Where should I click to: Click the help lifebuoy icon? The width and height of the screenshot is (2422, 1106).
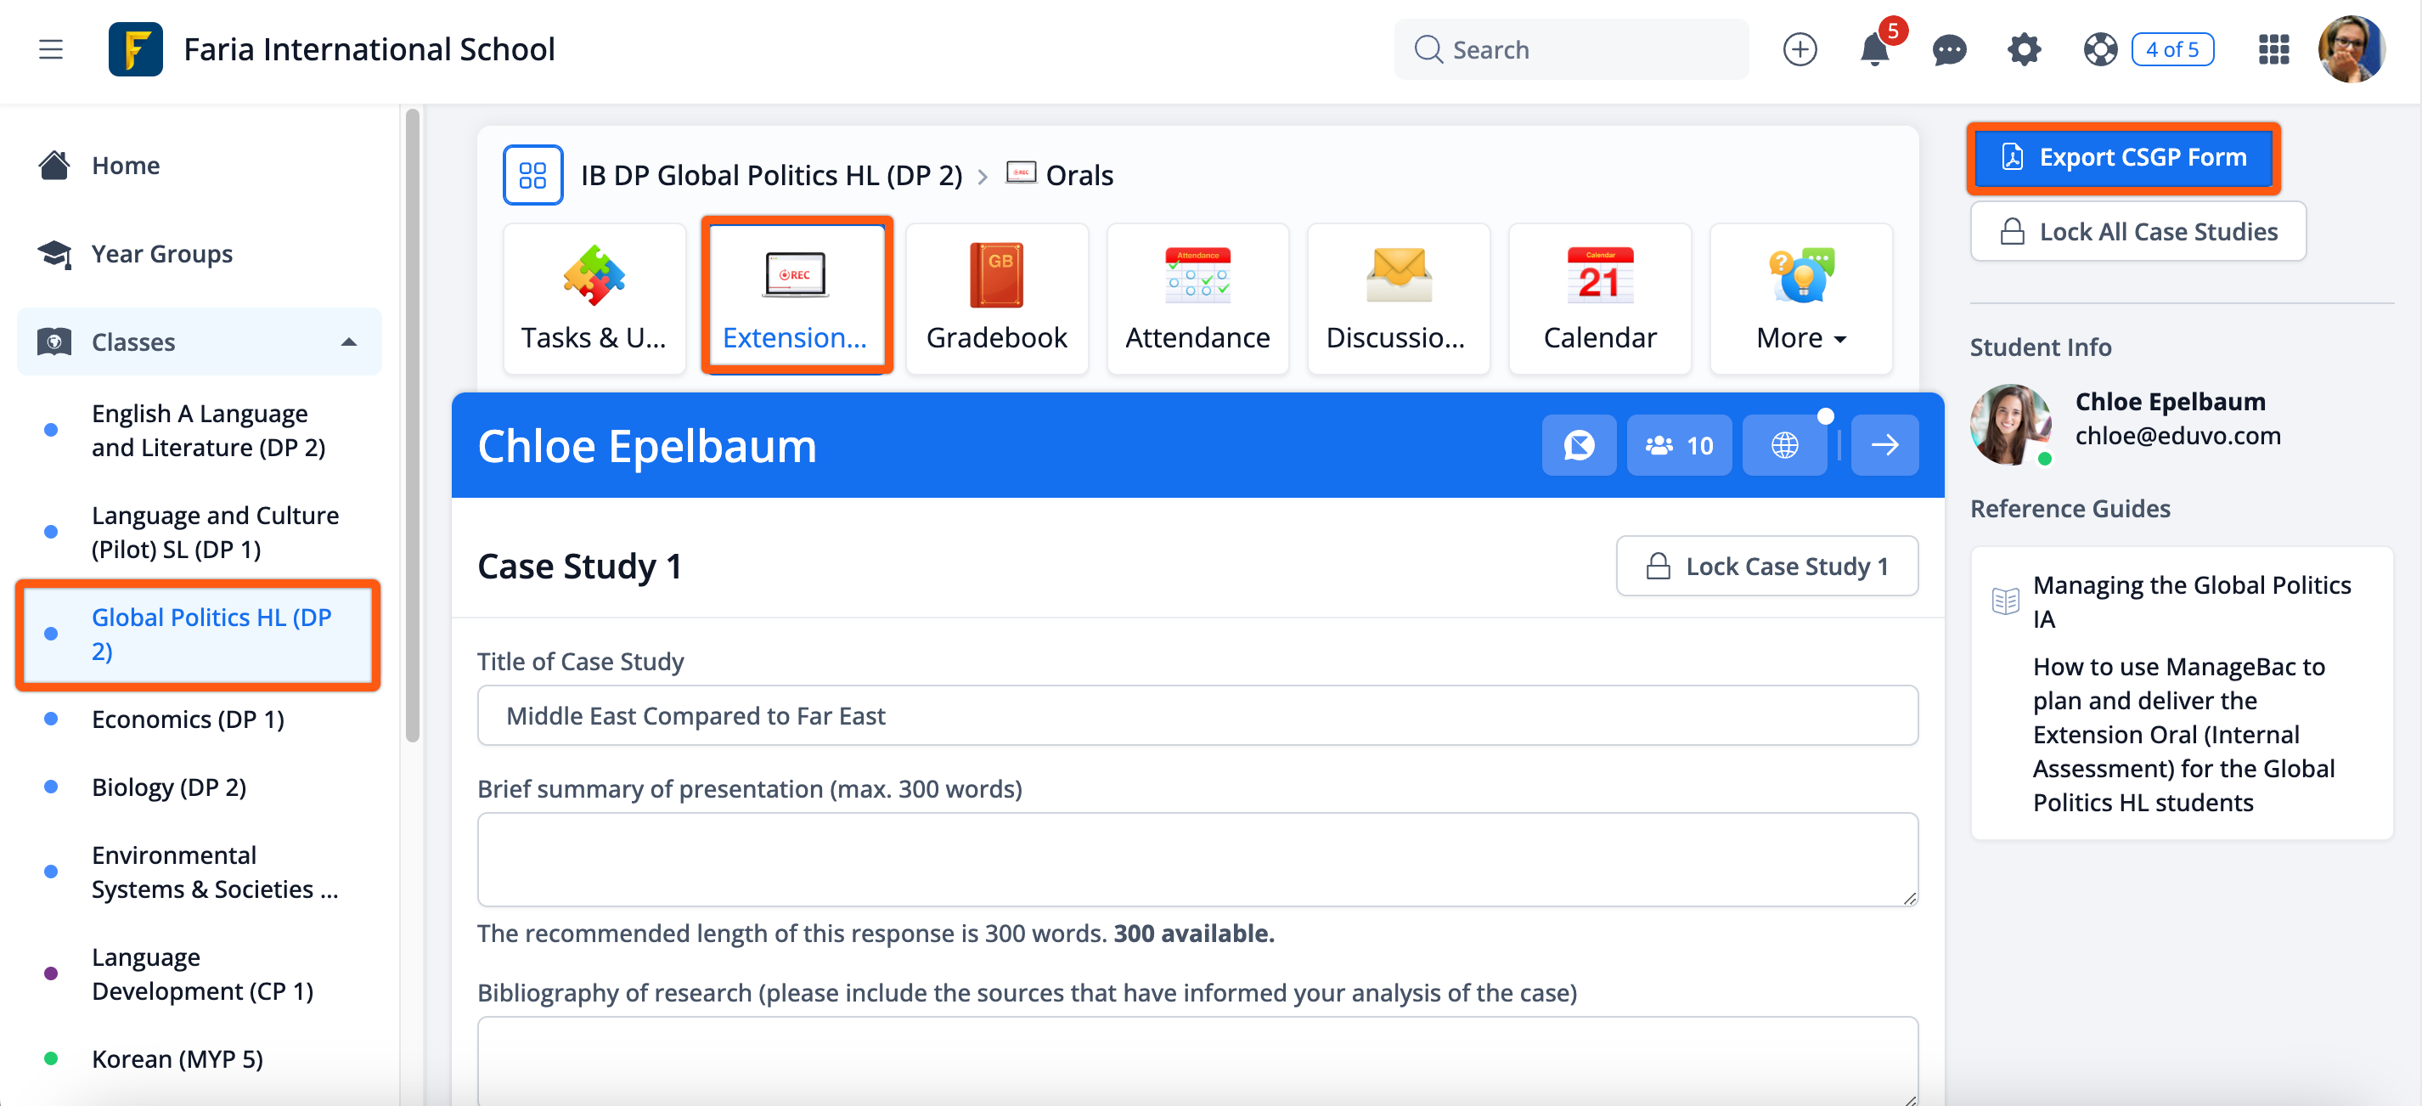(x=2098, y=49)
